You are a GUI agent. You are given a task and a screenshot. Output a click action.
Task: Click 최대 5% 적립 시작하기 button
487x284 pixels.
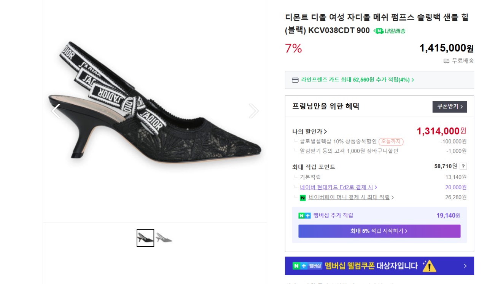coord(379,231)
